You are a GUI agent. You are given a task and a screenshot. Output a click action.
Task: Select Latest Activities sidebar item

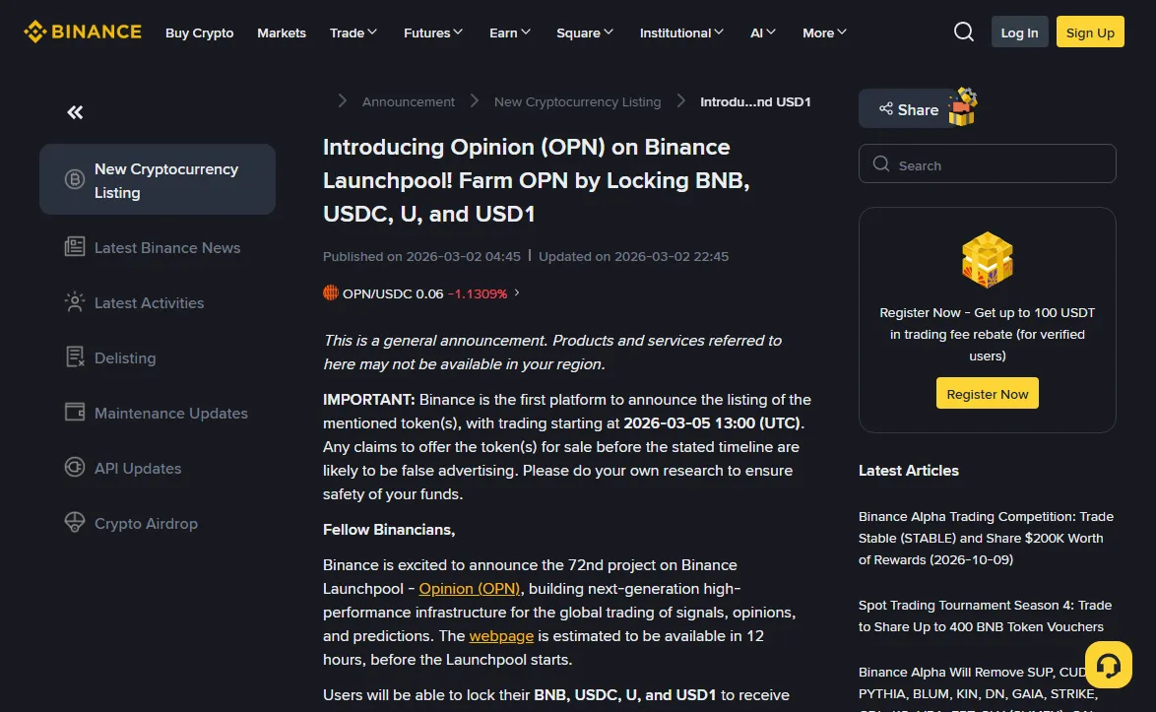click(x=157, y=302)
